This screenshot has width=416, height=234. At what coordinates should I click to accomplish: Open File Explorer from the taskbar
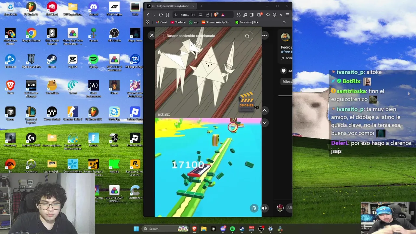pyautogui.click(x=204, y=229)
